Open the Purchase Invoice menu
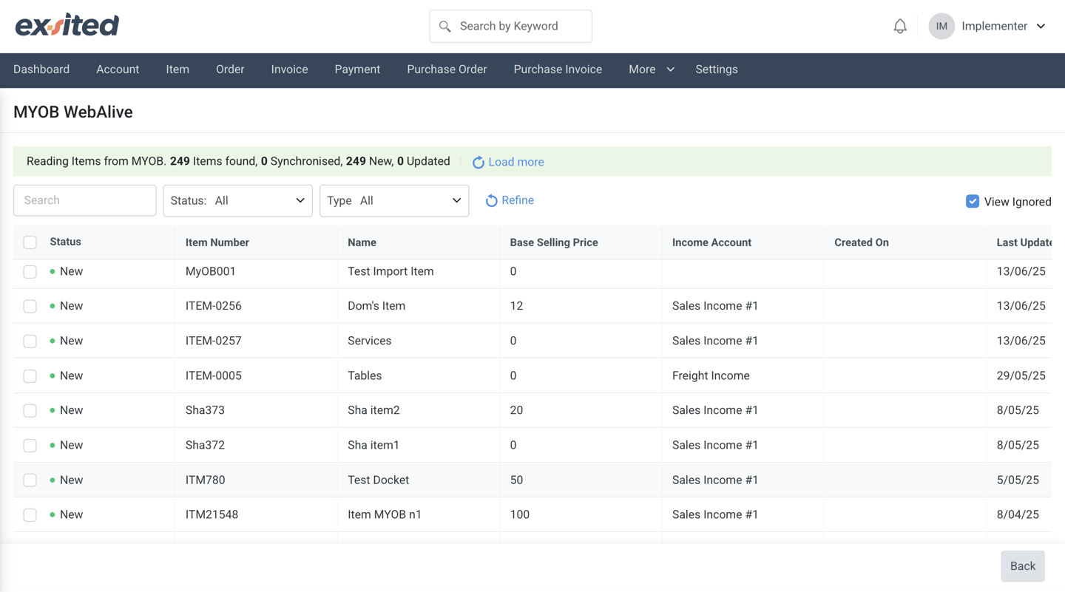The height and width of the screenshot is (592, 1065). [x=558, y=69]
